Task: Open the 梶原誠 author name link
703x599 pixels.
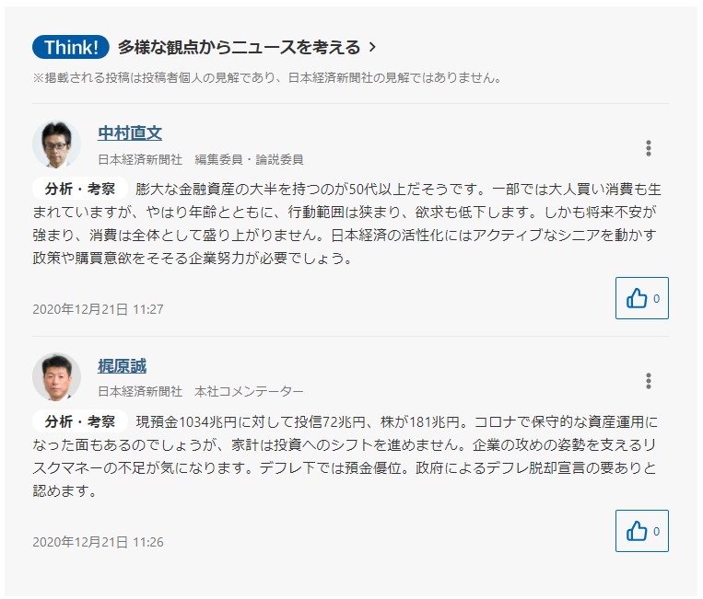Action: pyautogui.click(x=122, y=366)
